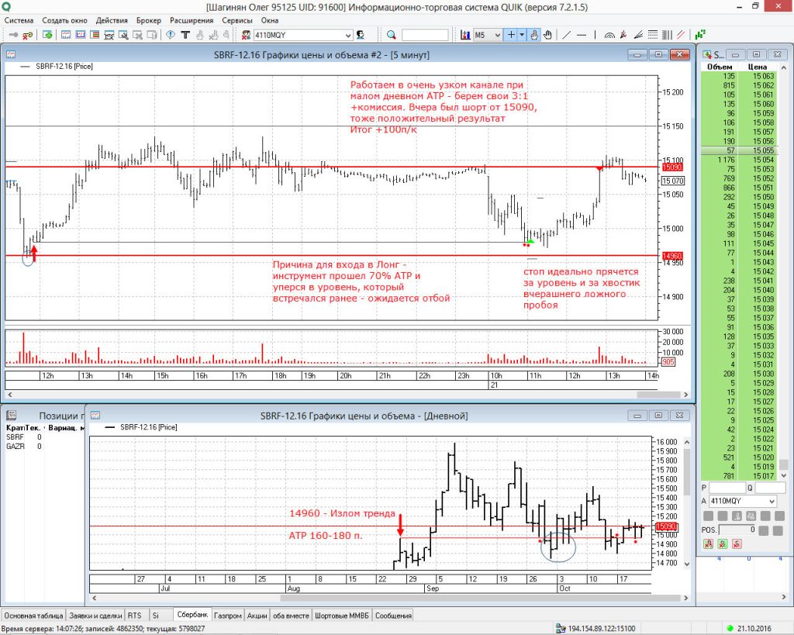The image size is (794, 635).
Task: Select the horizontal dotted levels tool
Action: pyautogui.click(x=653, y=35)
